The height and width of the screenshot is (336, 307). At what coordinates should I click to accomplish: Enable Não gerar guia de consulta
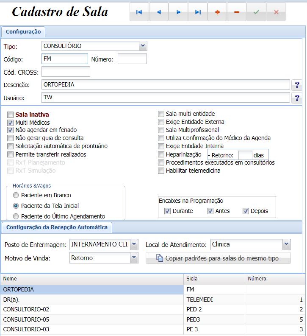pos(10,138)
